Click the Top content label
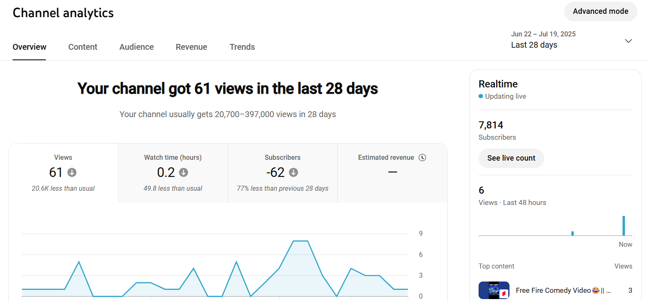 click(x=497, y=266)
